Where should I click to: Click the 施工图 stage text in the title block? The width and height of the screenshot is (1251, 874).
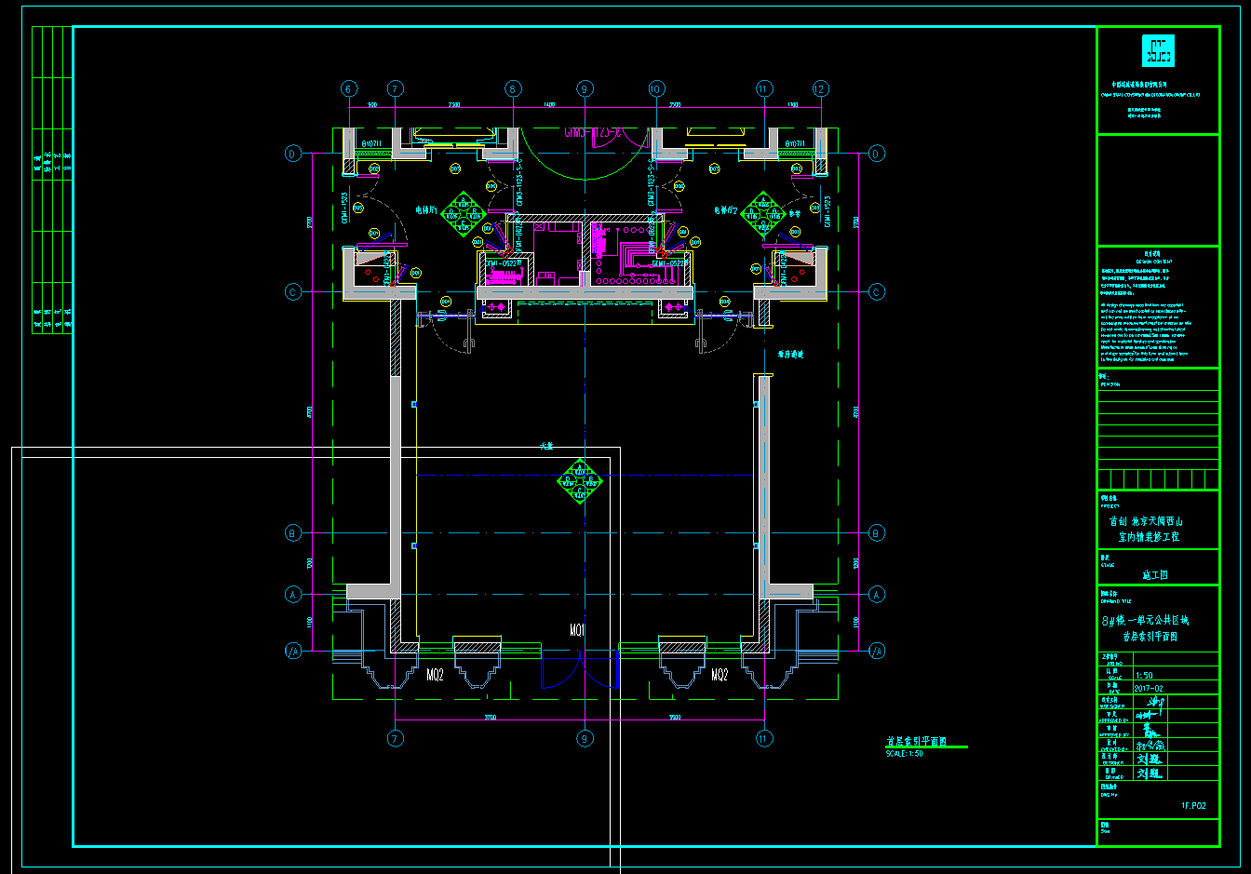[1155, 575]
